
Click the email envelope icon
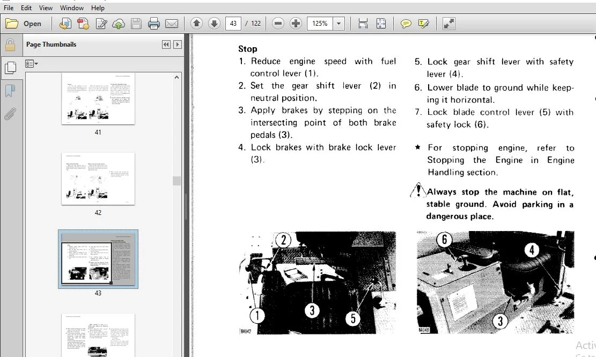click(172, 24)
